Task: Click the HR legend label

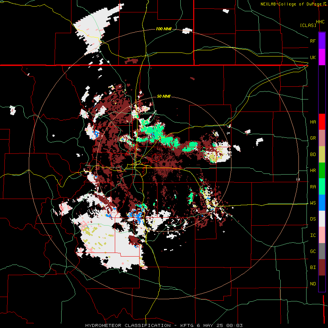Action: [313, 171]
